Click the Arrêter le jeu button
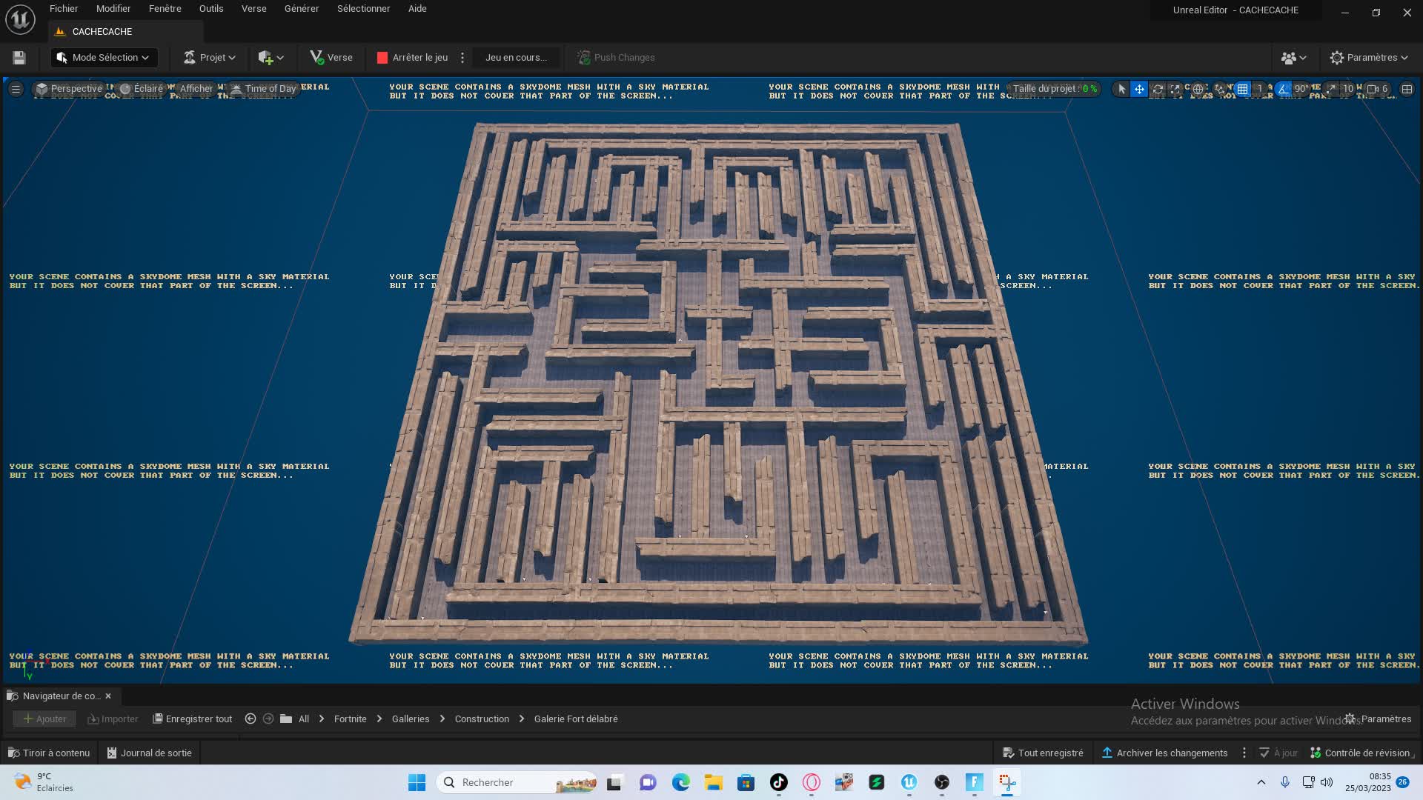The height and width of the screenshot is (800, 1423). [x=419, y=57]
